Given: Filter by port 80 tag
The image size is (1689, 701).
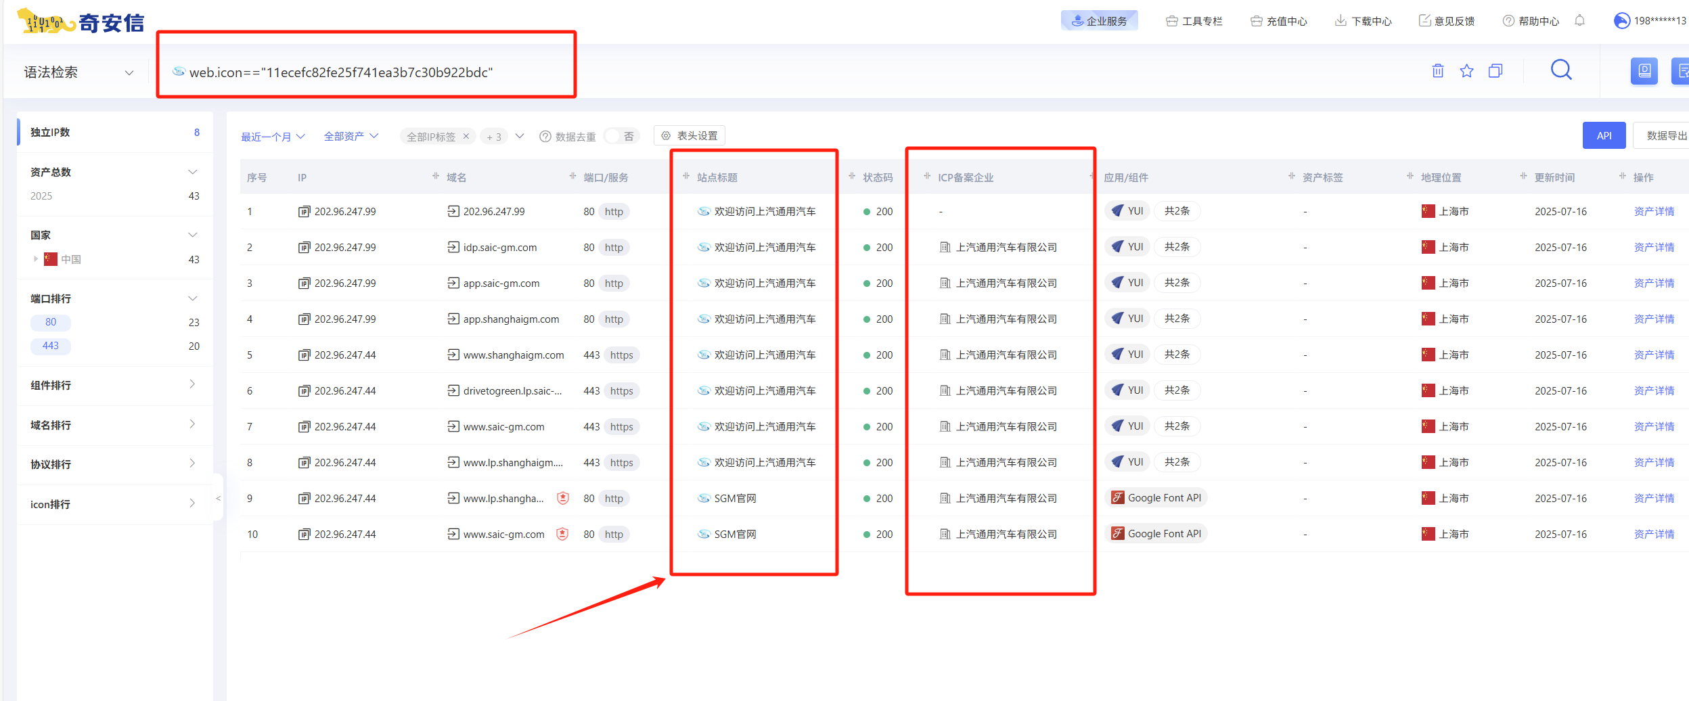Looking at the screenshot, I should (51, 322).
